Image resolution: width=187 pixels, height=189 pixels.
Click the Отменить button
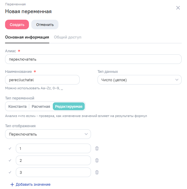point(45,24)
